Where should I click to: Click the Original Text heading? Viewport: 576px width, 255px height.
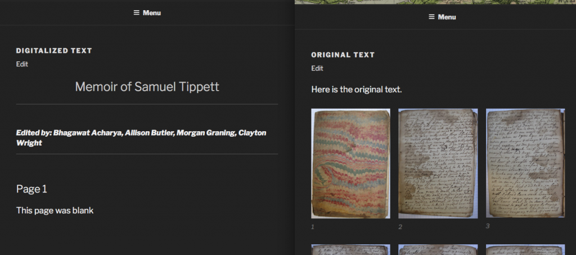[x=343, y=55]
